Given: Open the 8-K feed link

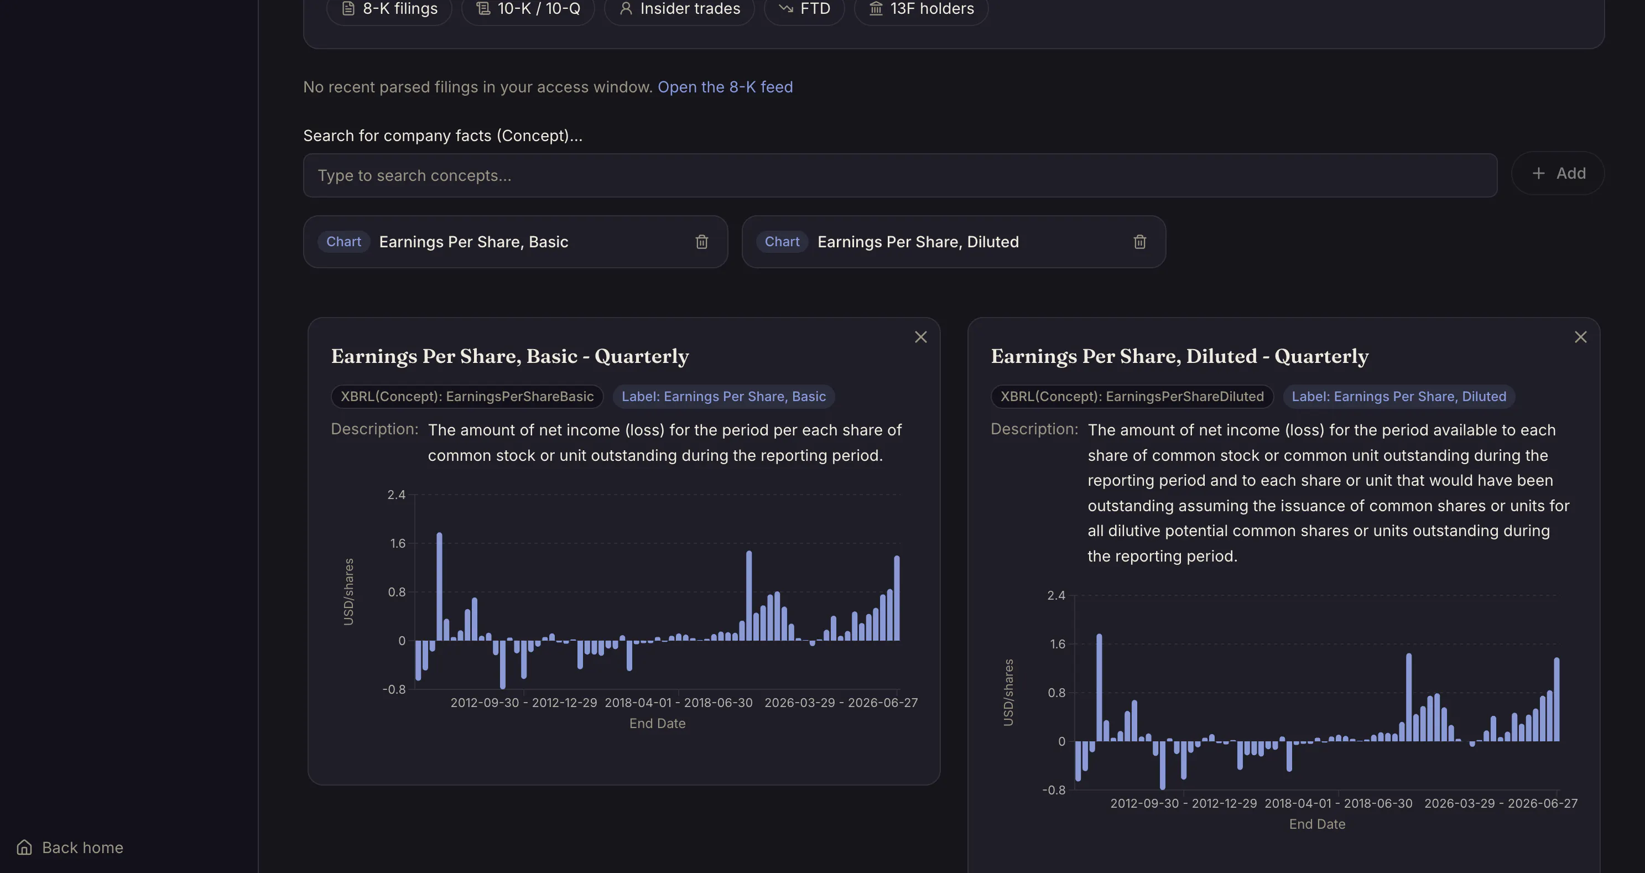Looking at the screenshot, I should pyautogui.click(x=726, y=87).
